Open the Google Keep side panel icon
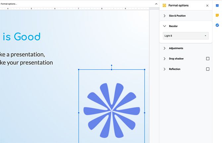This screenshot has height=143, width=222. 217,15
